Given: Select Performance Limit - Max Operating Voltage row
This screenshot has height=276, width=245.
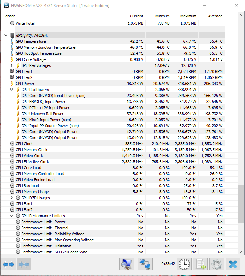Looking at the screenshot, I should (113, 240).
